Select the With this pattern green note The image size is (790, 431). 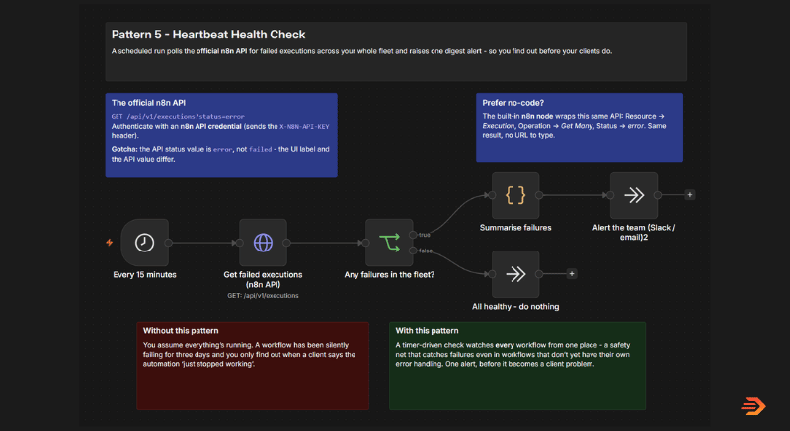(x=517, y=366)
